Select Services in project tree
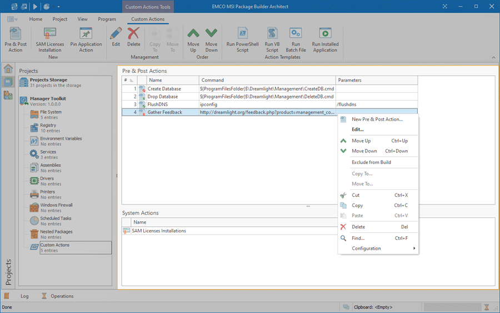The height and width of the screenshot is (313, 500). pyautogui.click(x=48, y=155)
